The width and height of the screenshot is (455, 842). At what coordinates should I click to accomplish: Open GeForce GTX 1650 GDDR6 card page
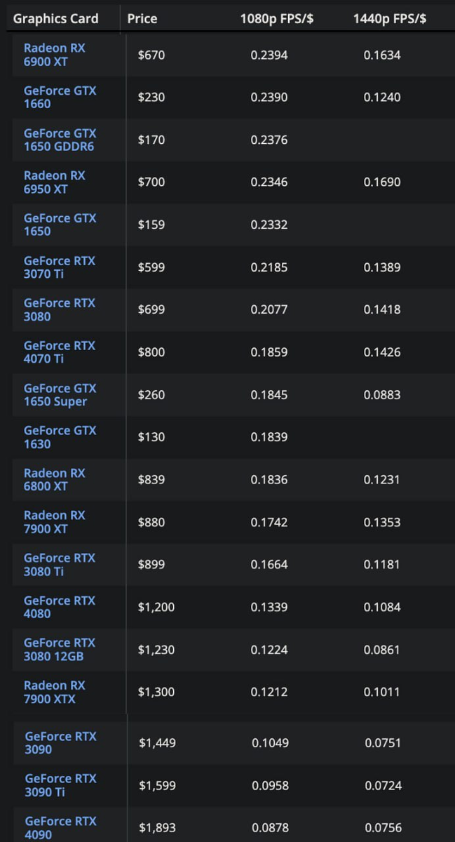point(60,140)
